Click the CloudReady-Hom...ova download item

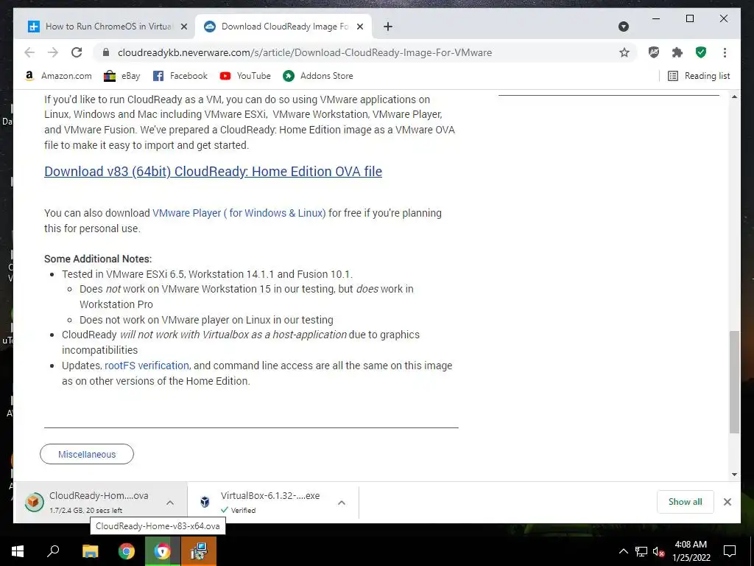101,502
